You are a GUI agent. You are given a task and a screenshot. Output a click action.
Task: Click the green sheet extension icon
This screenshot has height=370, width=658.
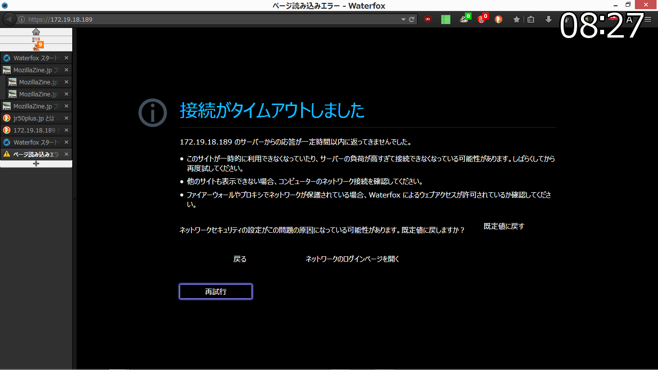[446, 20]
